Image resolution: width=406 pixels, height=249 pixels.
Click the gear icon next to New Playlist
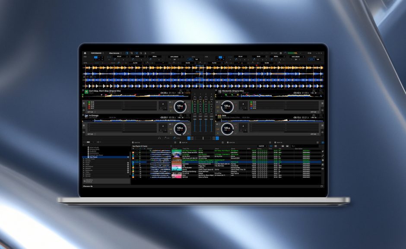click(x=128, y=157)
